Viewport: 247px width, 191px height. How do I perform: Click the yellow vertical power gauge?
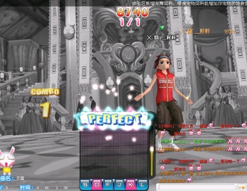(x=151, y=161)
